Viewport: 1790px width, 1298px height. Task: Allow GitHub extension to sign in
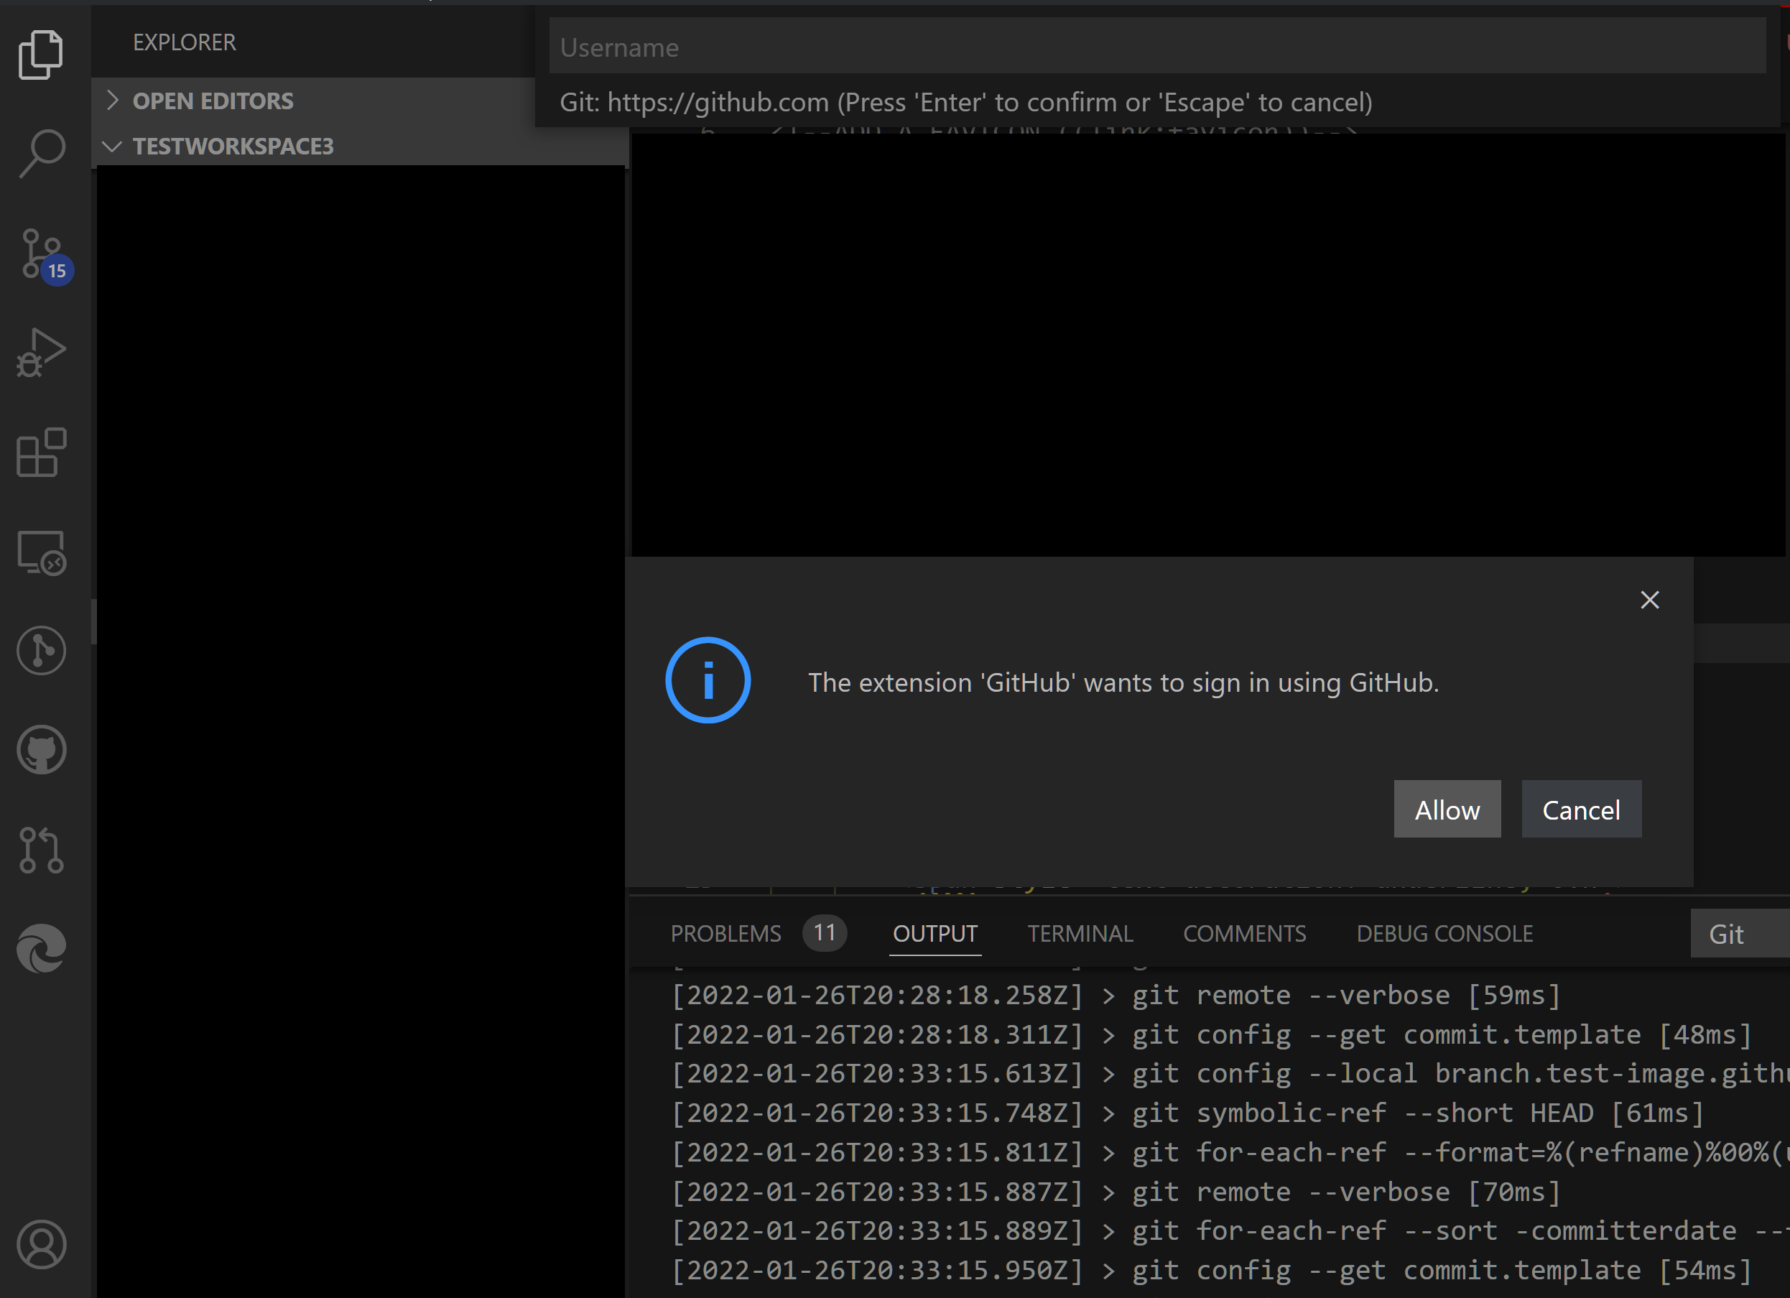click(x=1447, y=810)
